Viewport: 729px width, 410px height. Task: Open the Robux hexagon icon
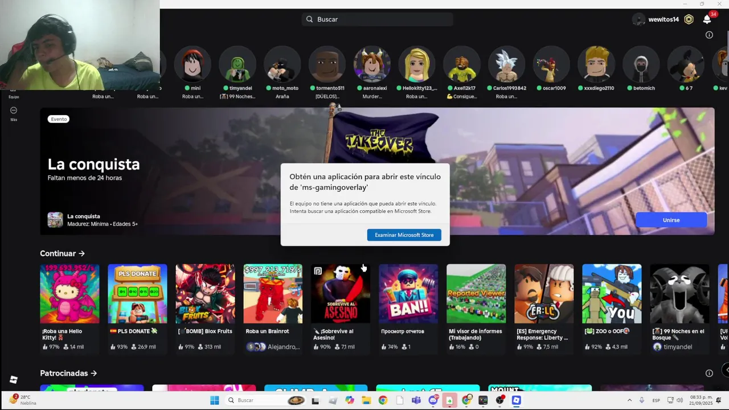click(x=689, y=19)
